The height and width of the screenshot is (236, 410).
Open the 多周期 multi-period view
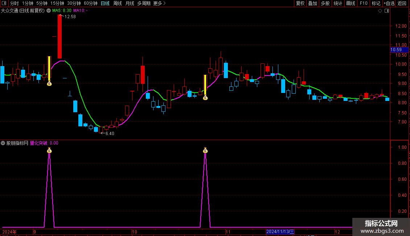pyautogui.click(x=144, y=3)
